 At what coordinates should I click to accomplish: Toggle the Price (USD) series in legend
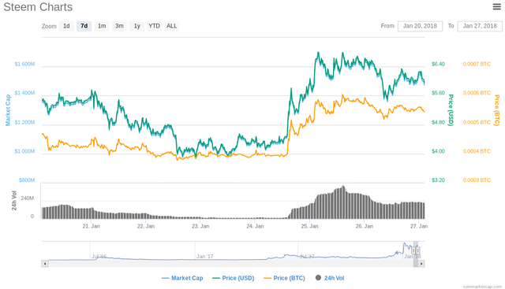coord(234,278)
